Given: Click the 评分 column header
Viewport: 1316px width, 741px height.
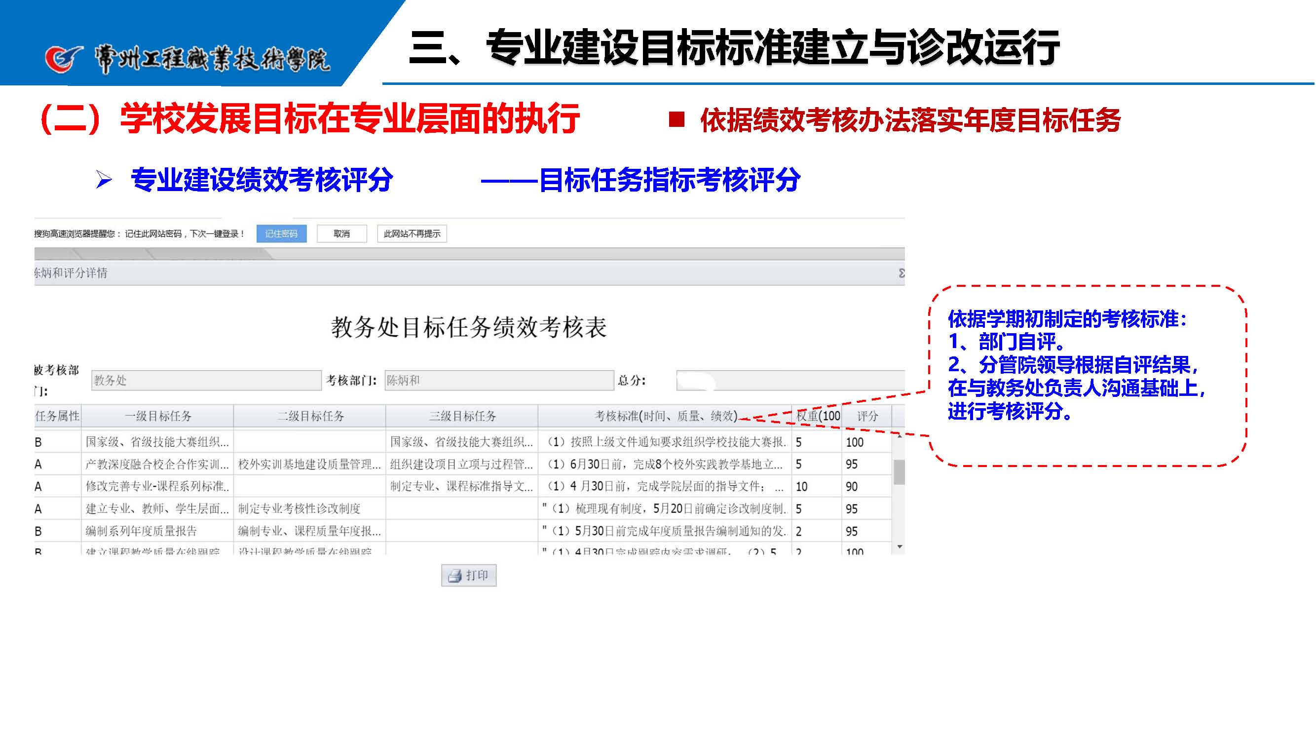Looking at the screenshot, I should coord(867,416).
